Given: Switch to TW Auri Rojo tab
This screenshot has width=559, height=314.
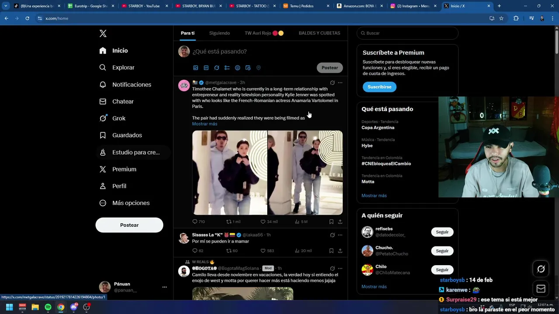Looking at the screenshot, I should click(x=264, y=33).
